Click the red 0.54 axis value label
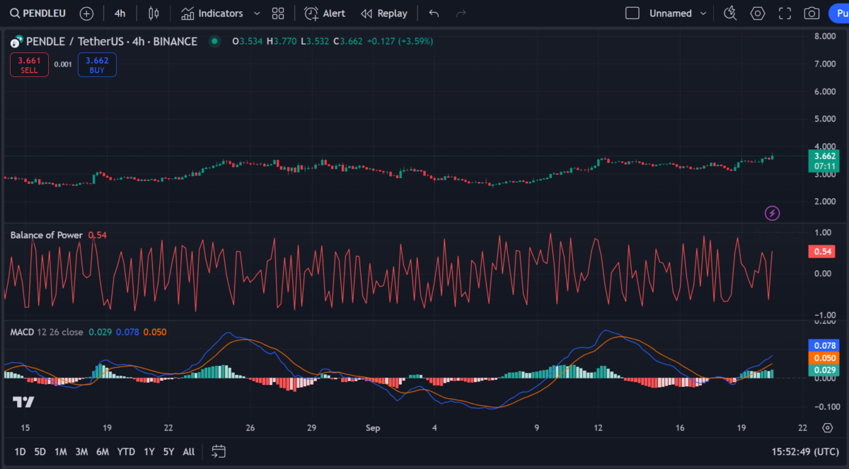 [821, 251]
